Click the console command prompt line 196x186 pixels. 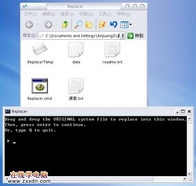coord(11,141)
